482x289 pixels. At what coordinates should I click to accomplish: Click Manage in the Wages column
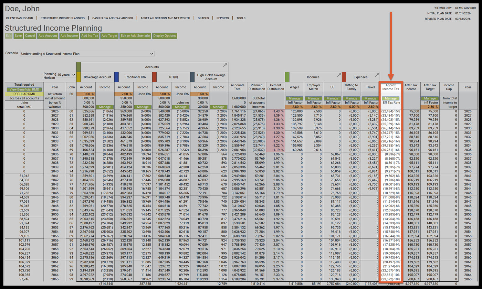click(x=295, y=98)
